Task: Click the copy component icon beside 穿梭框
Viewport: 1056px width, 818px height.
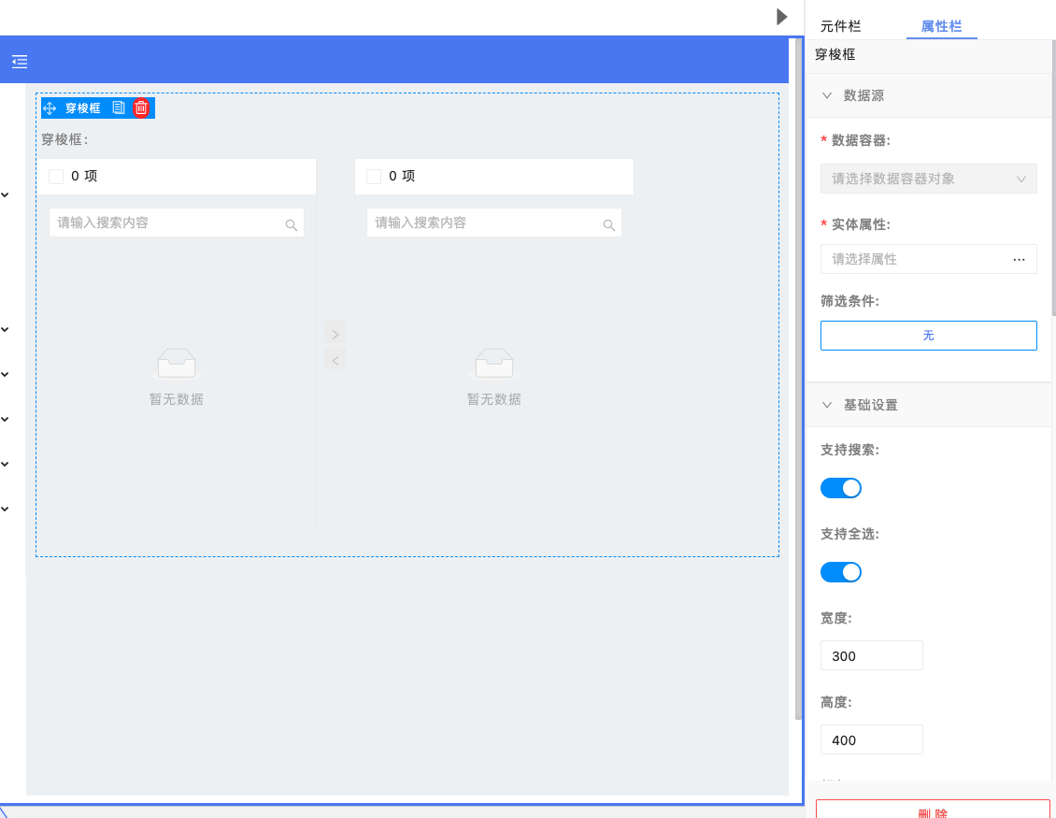Action: [x=119, y=108]
